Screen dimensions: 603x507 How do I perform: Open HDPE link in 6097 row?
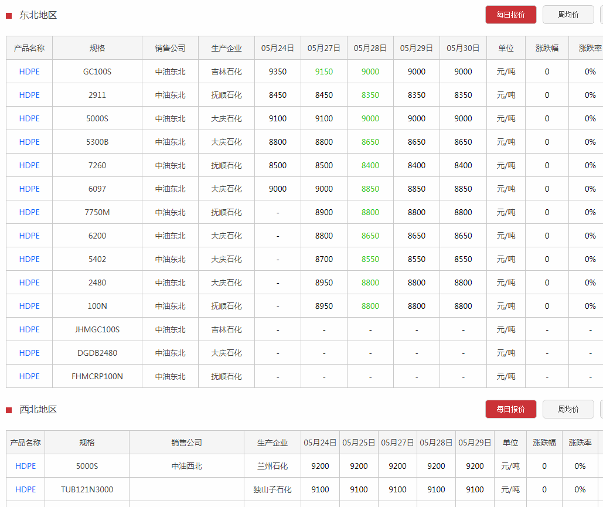point(29,189)
